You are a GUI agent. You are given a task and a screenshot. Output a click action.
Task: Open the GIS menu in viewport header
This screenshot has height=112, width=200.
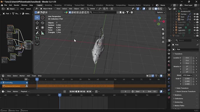point(82,9)
